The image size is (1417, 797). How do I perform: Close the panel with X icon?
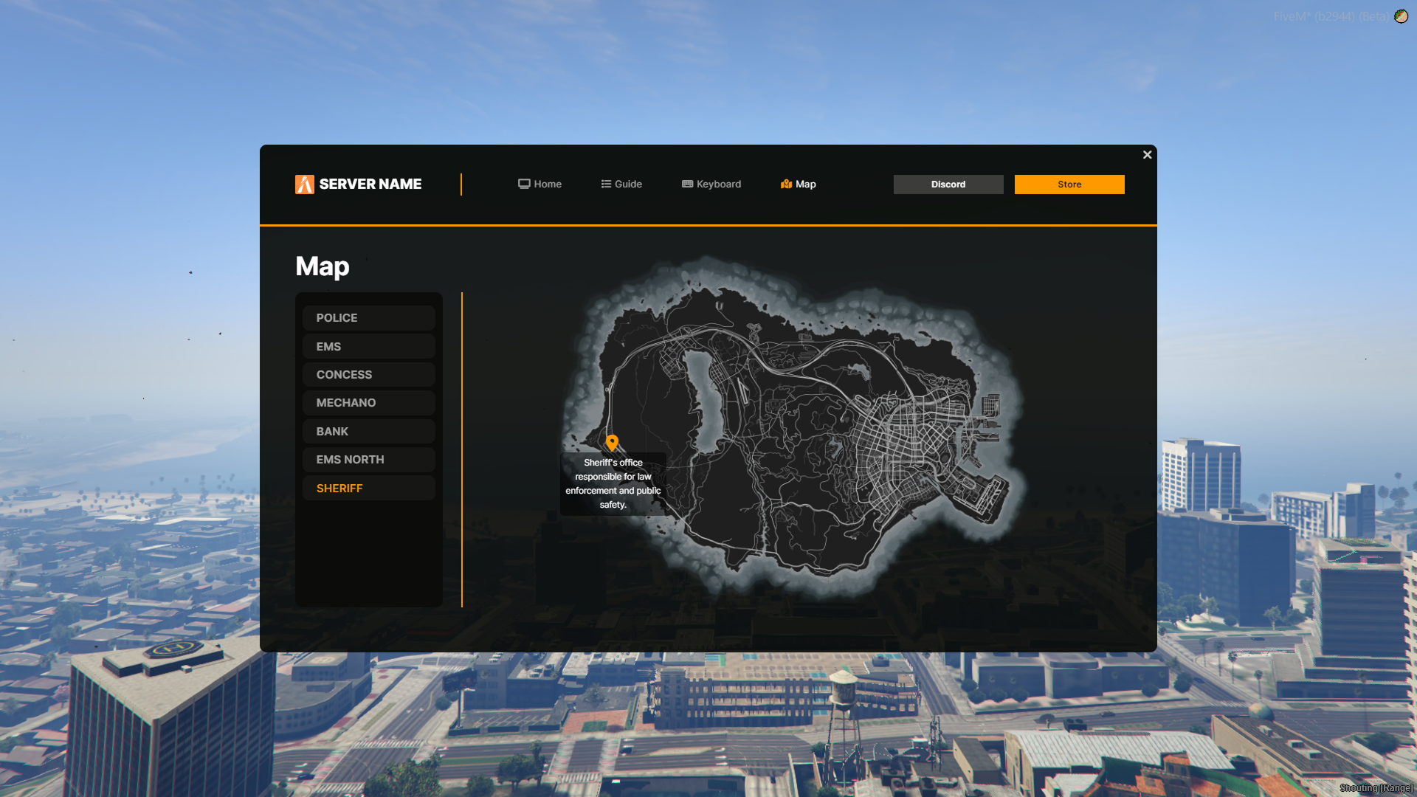click(1147, 155)
